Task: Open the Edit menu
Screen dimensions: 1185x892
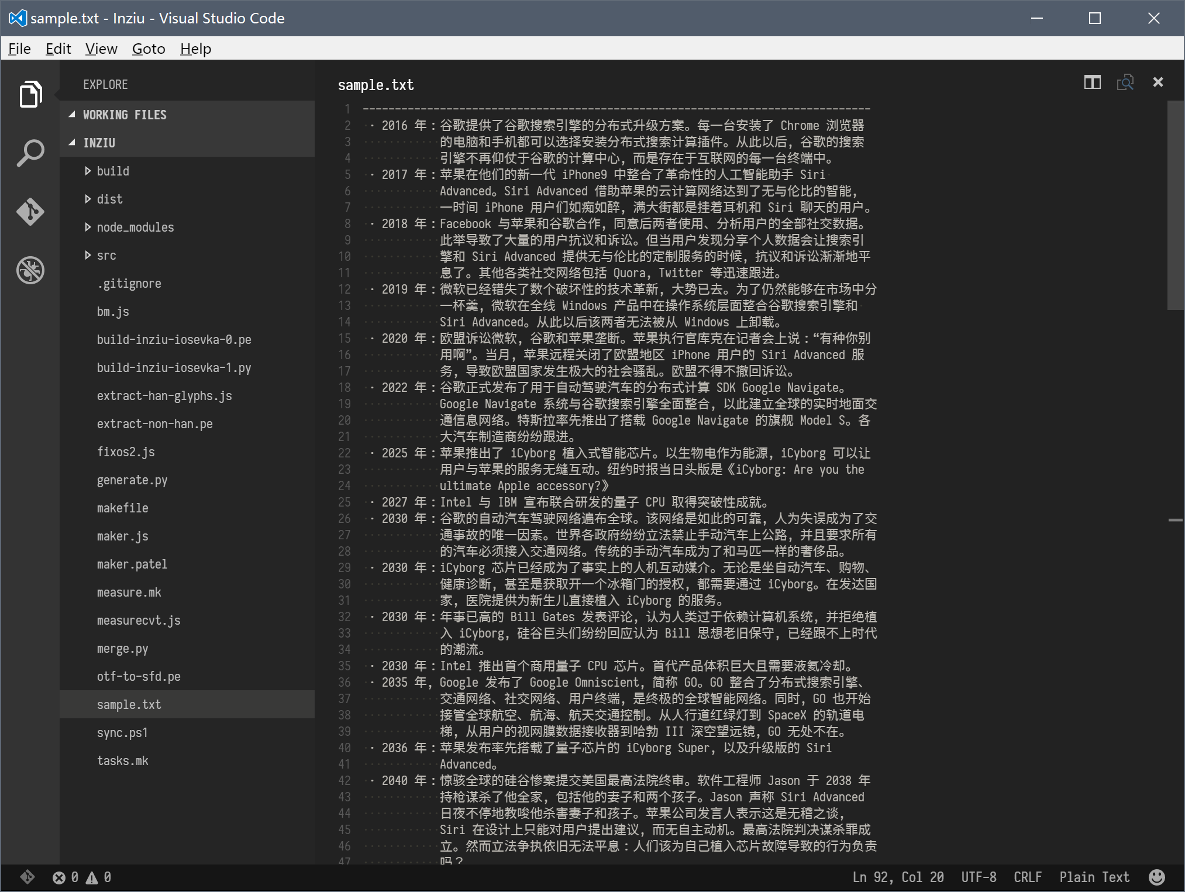Action: click(58, 49)
